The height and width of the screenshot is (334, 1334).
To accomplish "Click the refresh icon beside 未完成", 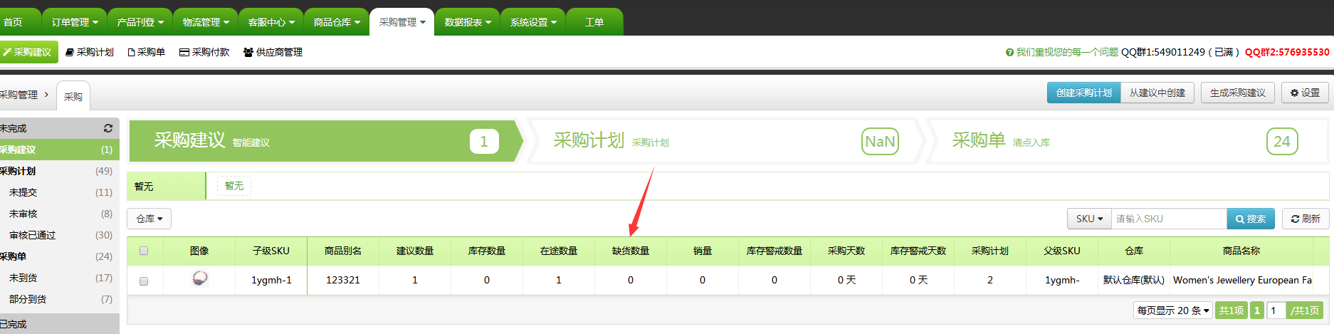I will 108,128.
